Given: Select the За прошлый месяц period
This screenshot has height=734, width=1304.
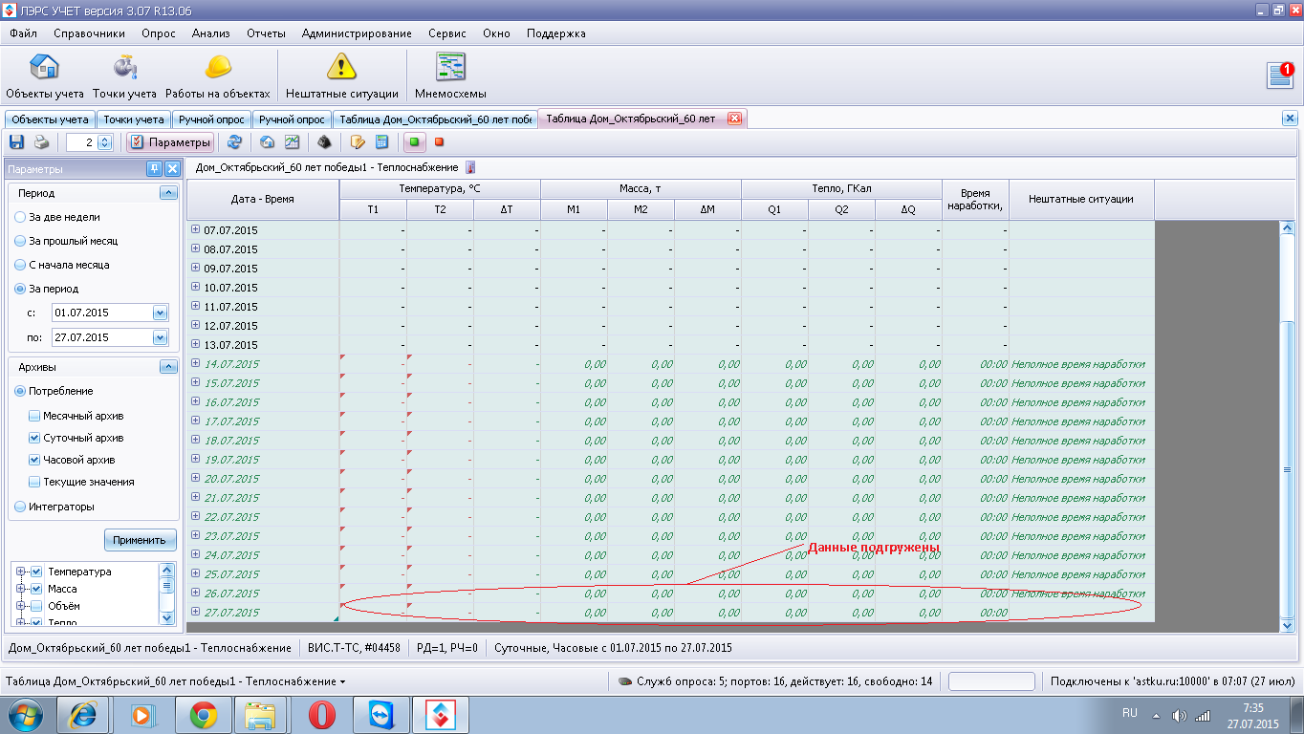Looking at the screenshot, I should point(66,241).
